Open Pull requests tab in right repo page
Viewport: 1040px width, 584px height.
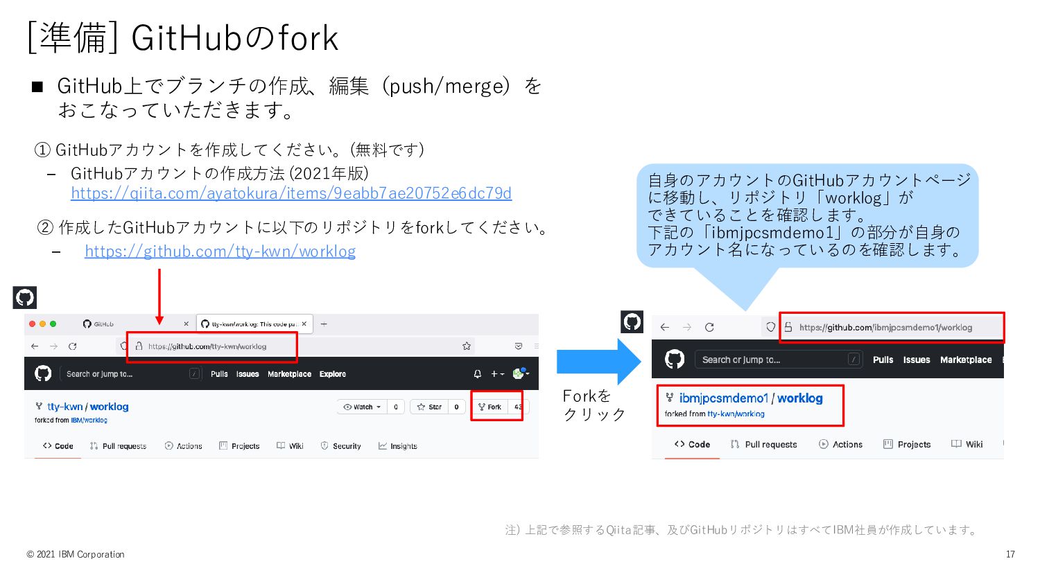click(x=763, y=444)
